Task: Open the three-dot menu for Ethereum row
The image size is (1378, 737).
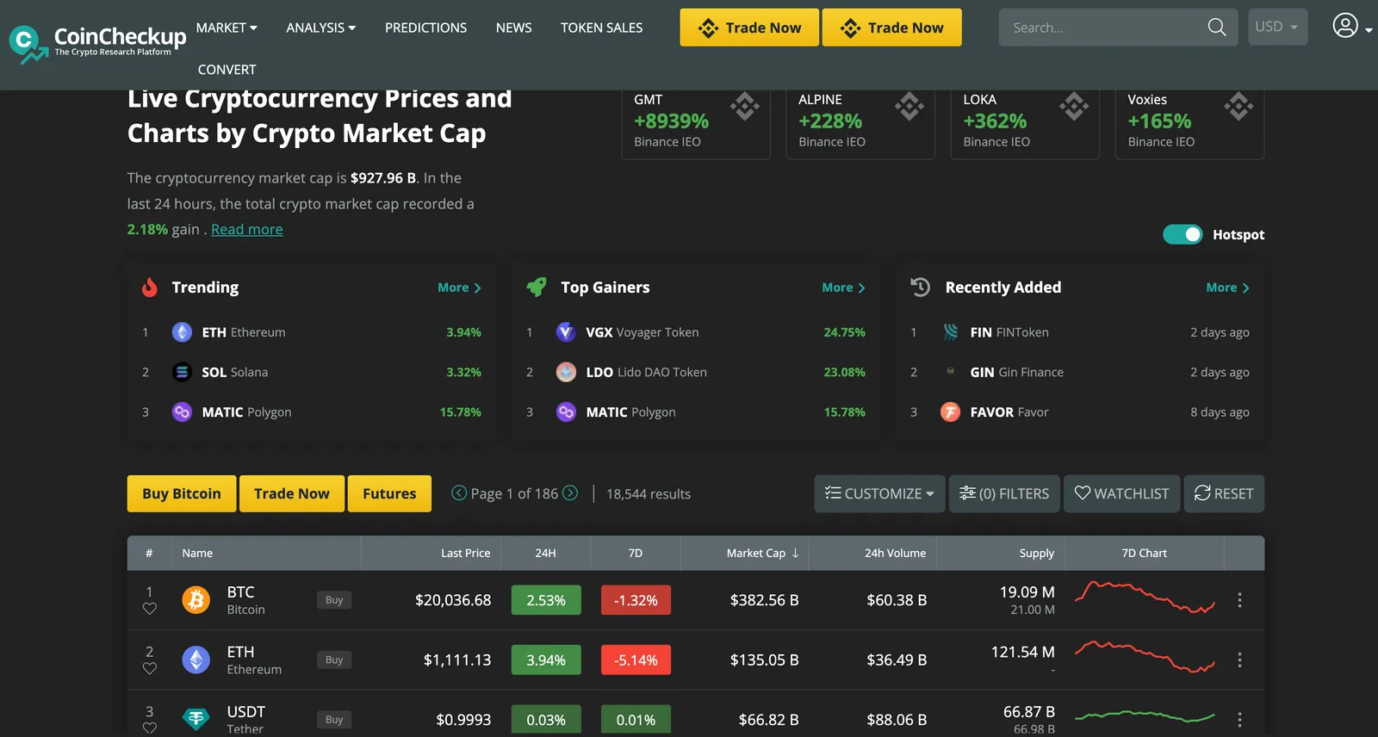Action: (x=1239, y=660)
